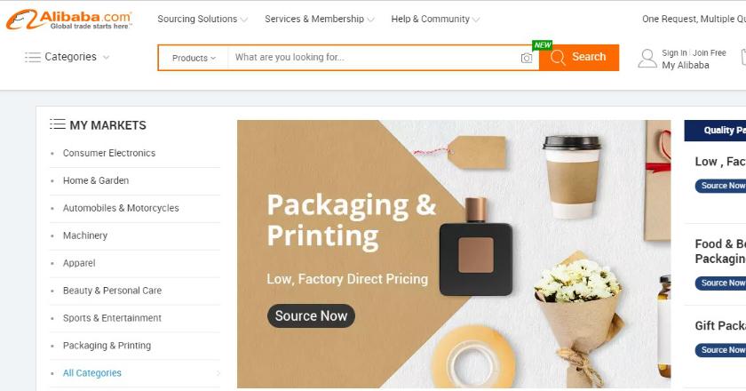Click Source Now under Food & Beverage Packaging
Screen dimensions: 746x391
click(721, 283)
